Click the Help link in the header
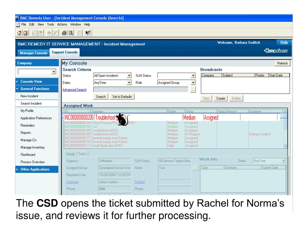Viewport: 308px width, 231px height. pos(284,42)
